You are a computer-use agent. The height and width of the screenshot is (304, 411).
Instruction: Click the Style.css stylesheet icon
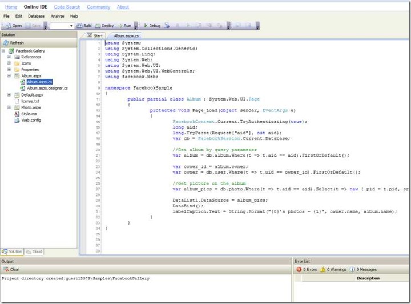17,114
